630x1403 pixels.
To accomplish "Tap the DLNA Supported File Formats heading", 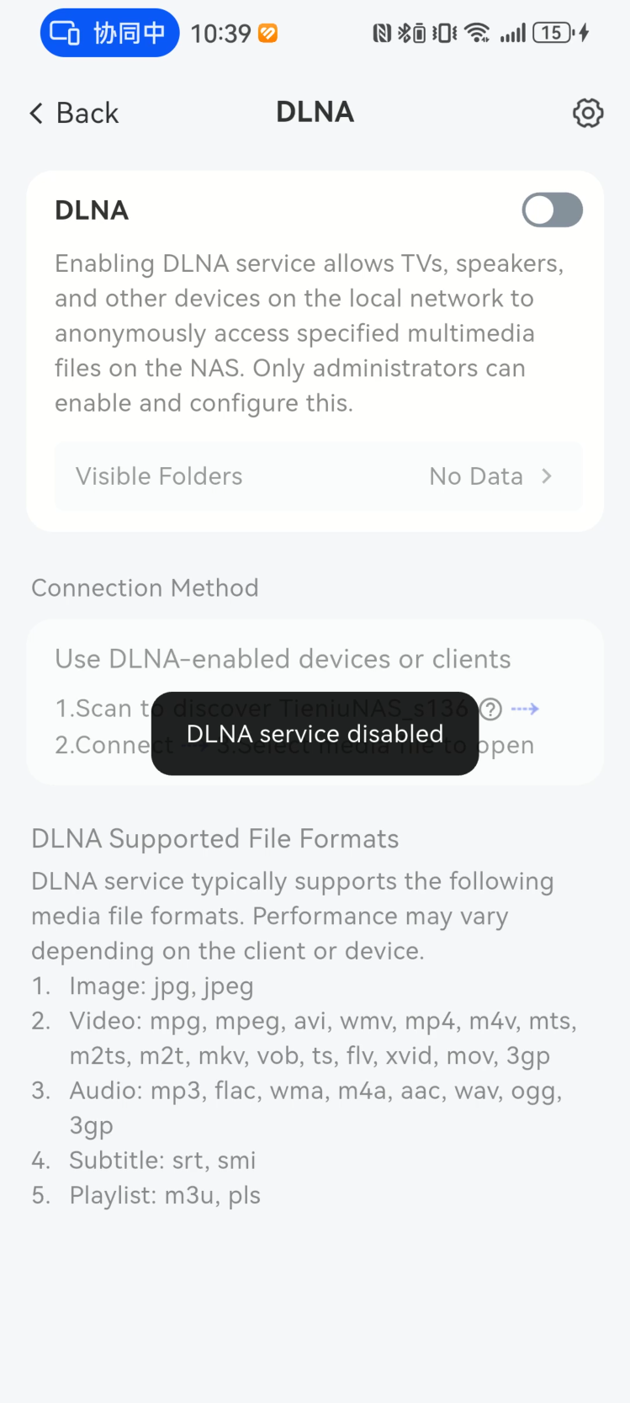I will click(215, 838).
